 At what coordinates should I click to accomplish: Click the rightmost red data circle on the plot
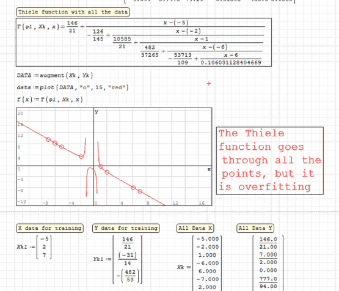(140, 191)
